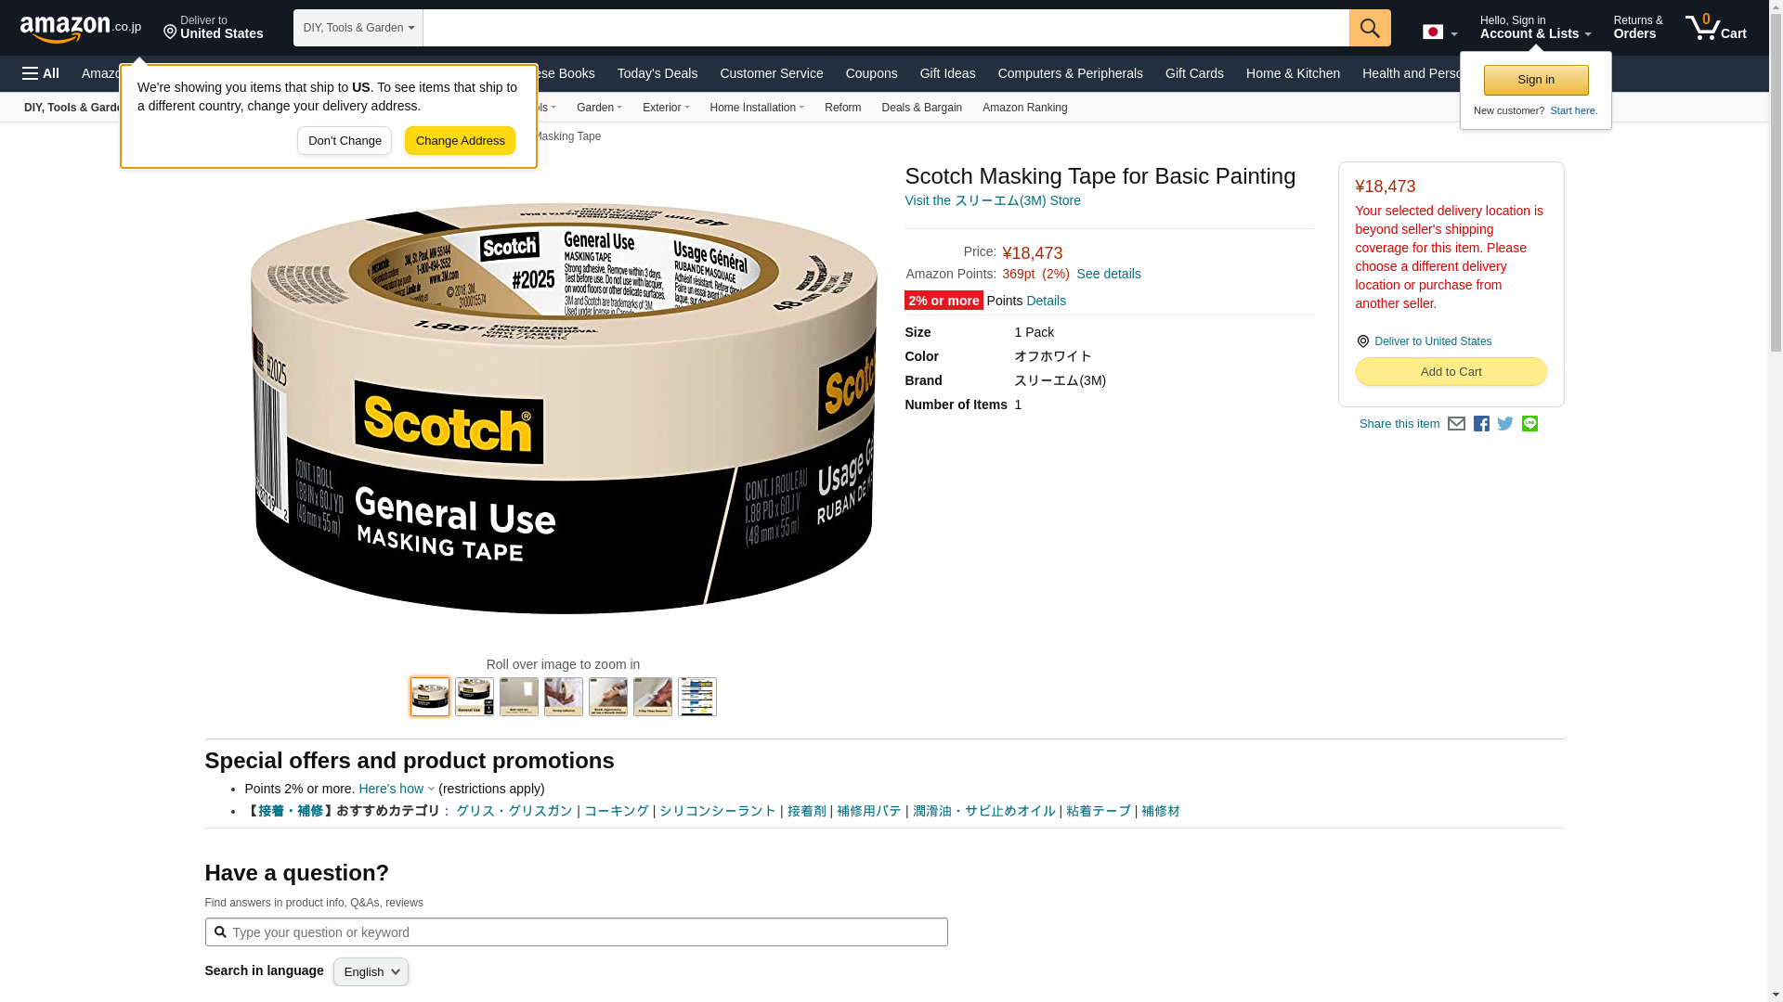This screenshot has width=1783, height=1002.
Task: Share this item via LINE icon
Action: point(1529,424)
